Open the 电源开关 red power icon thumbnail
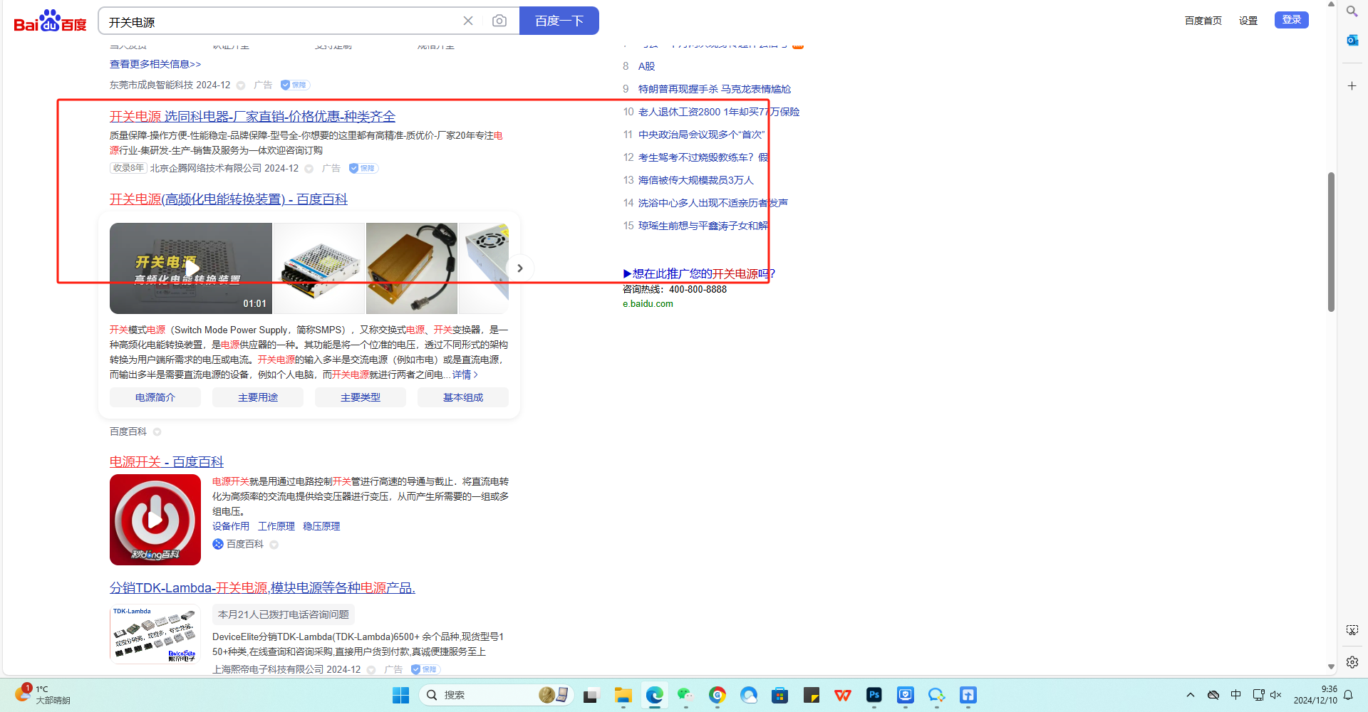The width and height of the screenshot is (1368, 712). (x=155, y=520)
